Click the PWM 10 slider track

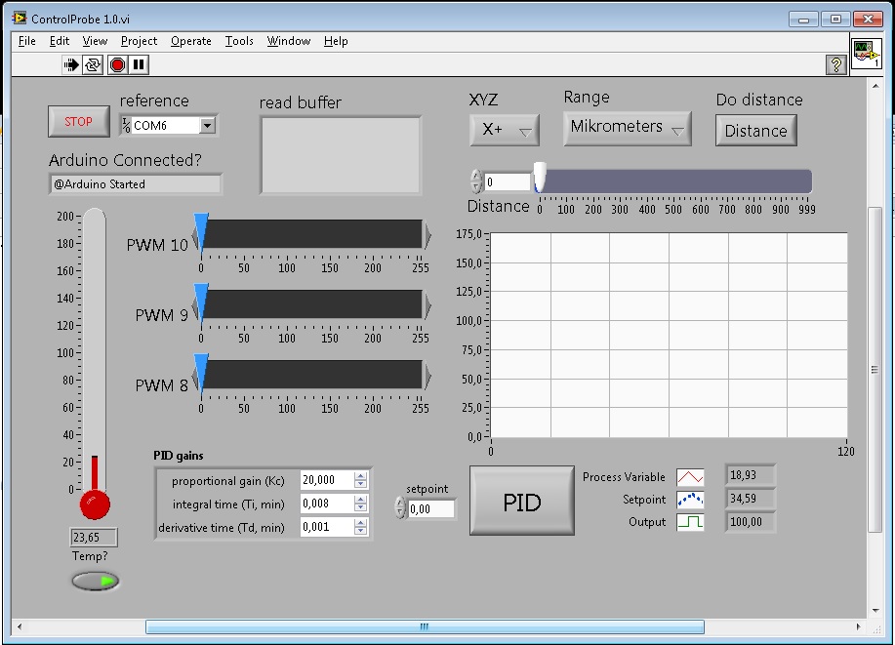(312, 234)
